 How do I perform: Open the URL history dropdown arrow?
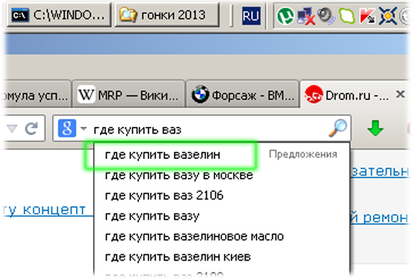pyautogui.click(x=12, y=129)
